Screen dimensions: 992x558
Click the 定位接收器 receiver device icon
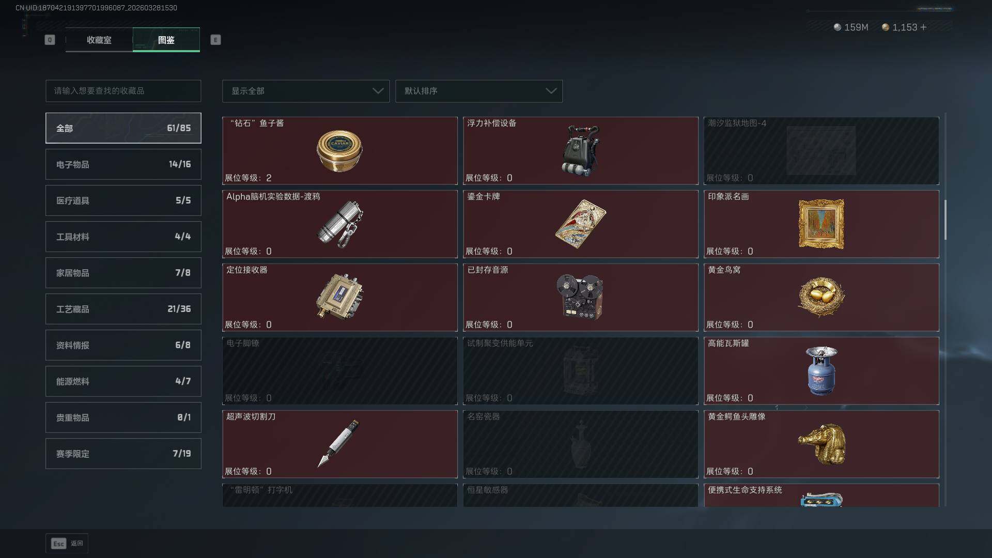click(x=339, y=297)
